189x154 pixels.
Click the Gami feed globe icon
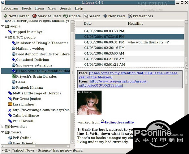click(14, 82)
